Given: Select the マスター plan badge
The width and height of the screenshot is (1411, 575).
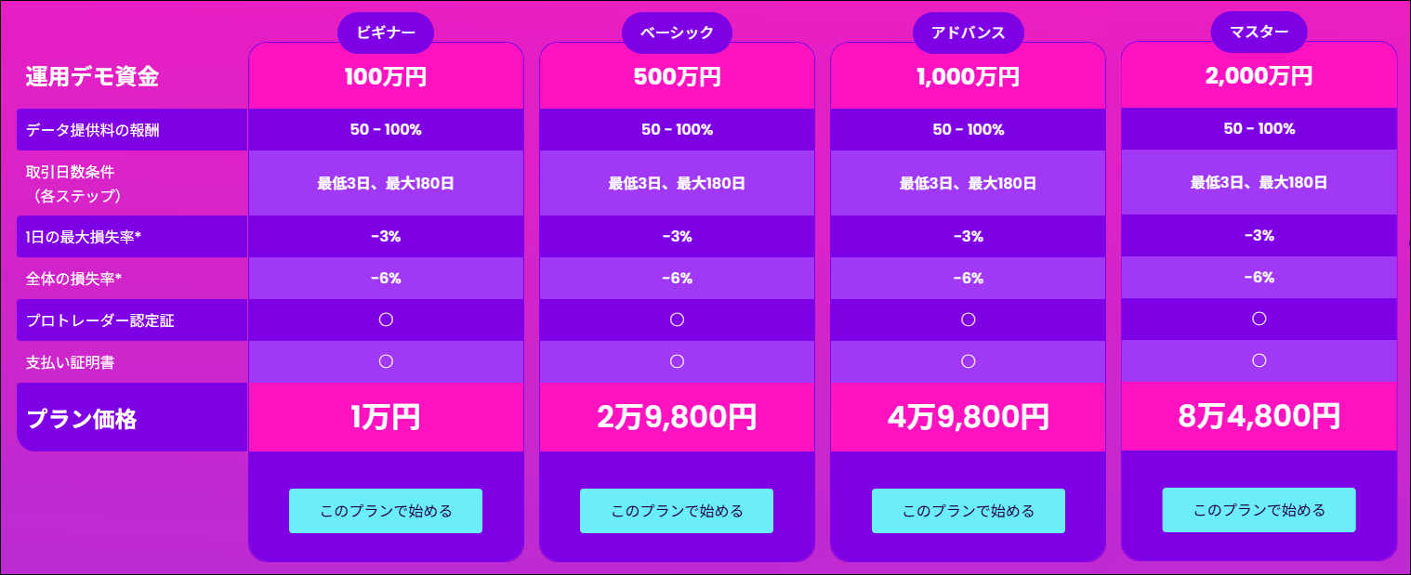Looking at the screenshot, I should pos(1259,32).
